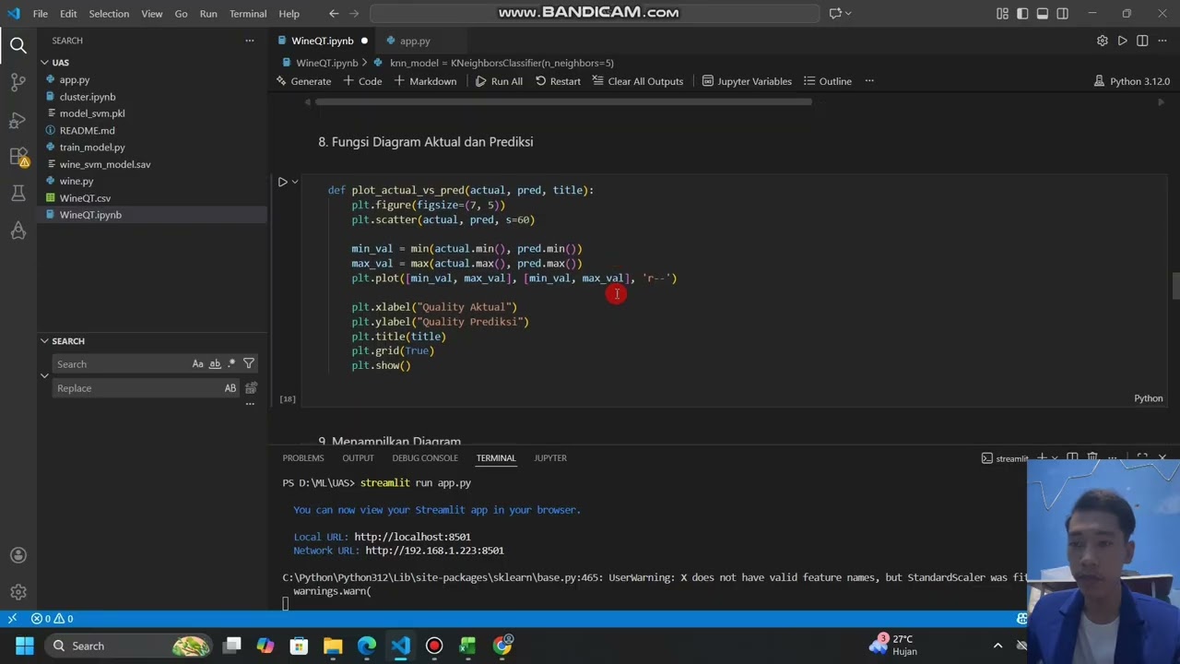Run the plot_actual_vs_pred cell

click(283, 182)
